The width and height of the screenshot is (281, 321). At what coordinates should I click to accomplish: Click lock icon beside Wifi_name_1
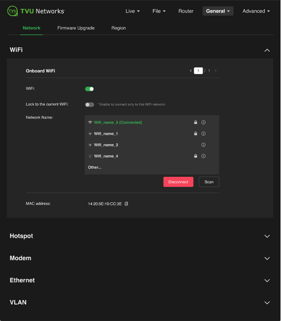pyautogui.click(x=196, y=133)
